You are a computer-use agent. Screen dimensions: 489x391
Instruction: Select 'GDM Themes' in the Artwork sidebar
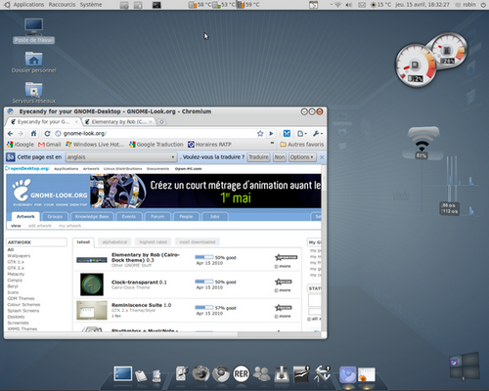[x=21, y=298]
